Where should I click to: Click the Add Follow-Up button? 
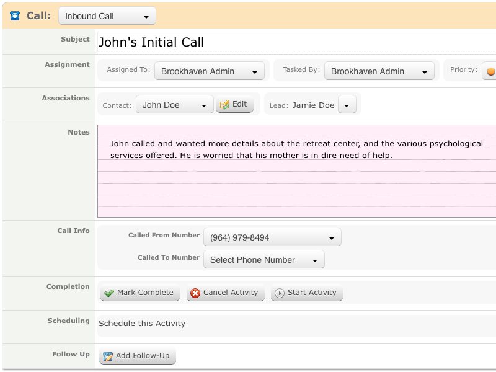click(137, 356)
